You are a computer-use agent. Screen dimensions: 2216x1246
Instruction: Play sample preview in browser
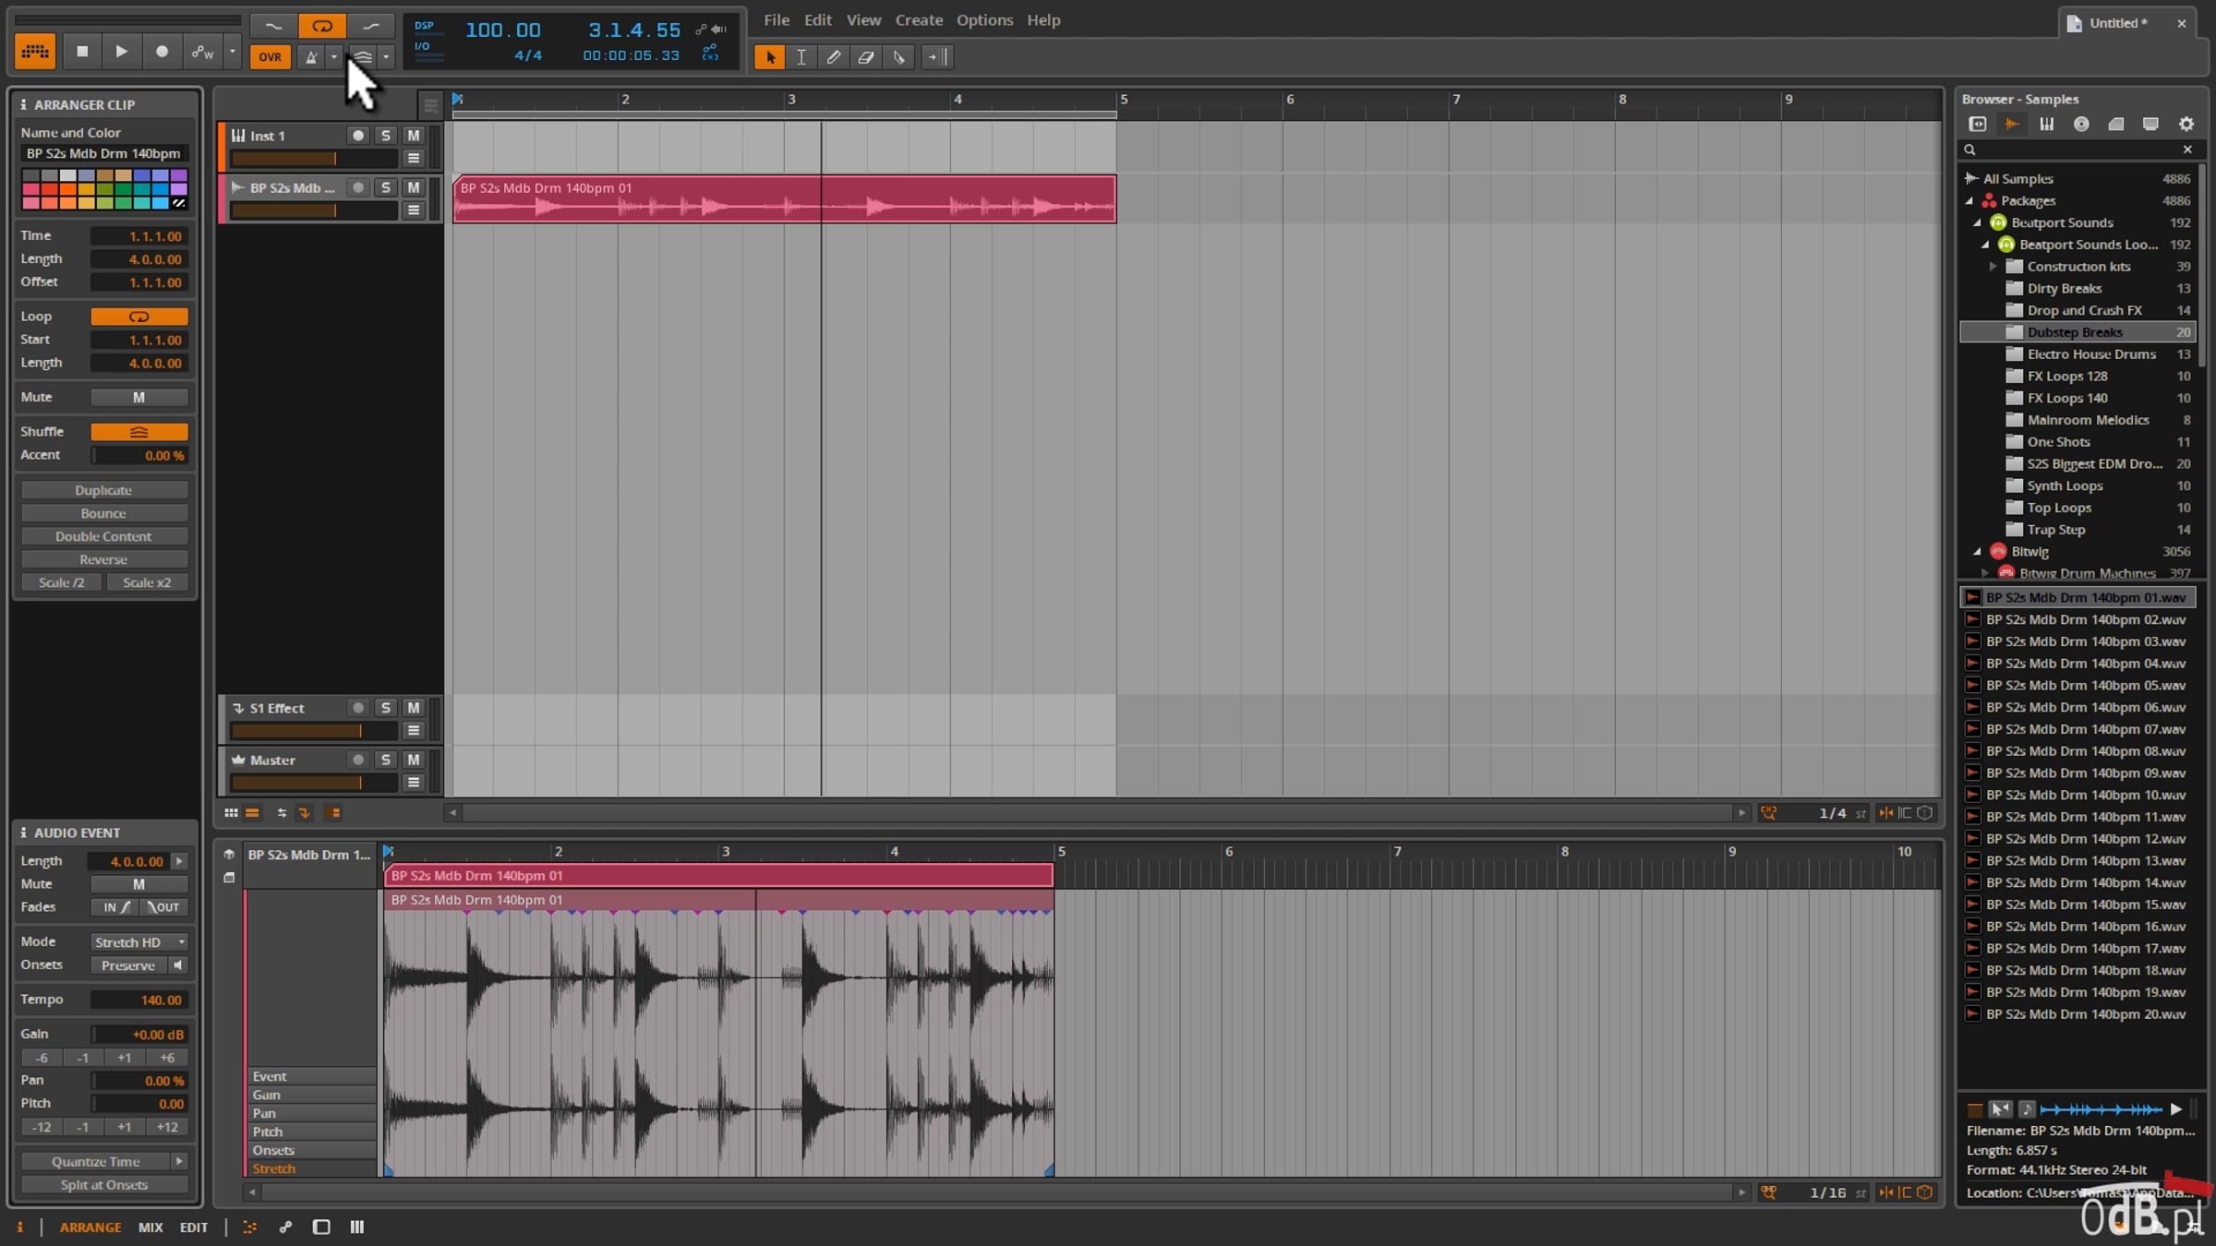[x=2176, y=1109]
